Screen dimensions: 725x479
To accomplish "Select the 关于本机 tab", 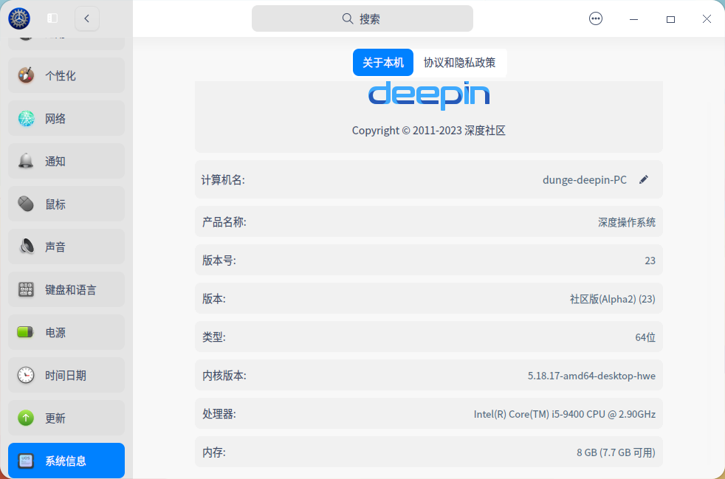I will (x=383, y=62).
